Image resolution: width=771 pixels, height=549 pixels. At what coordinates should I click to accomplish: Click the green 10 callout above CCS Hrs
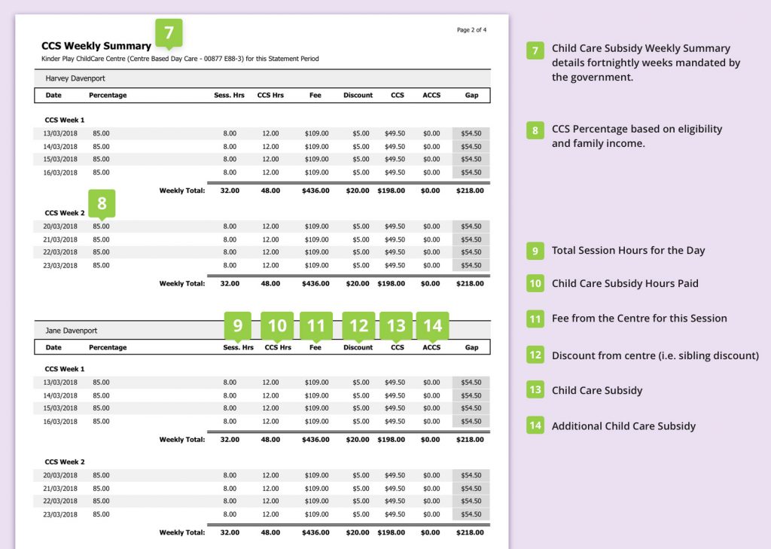click(277, 325)
